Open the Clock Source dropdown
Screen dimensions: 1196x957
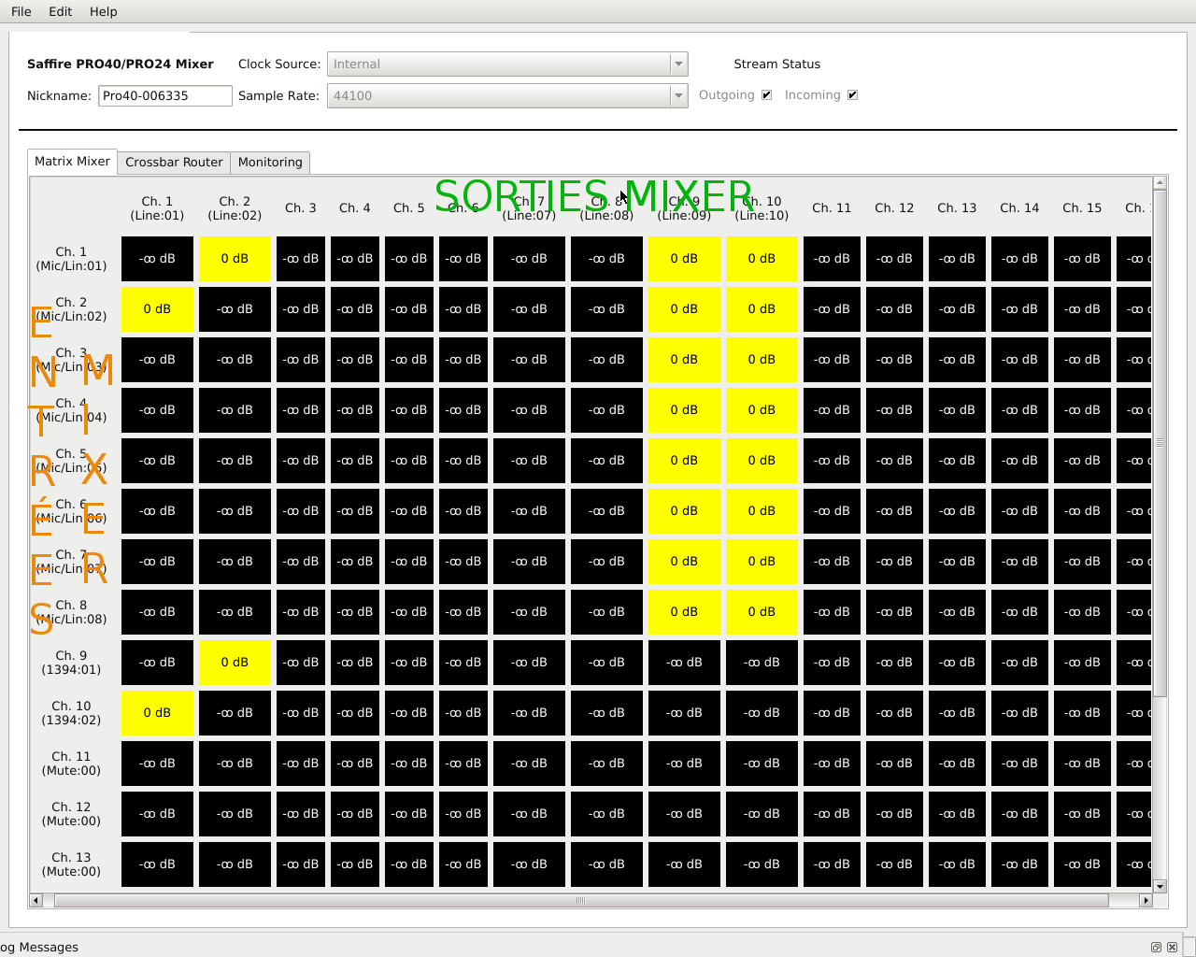(507, 64)
